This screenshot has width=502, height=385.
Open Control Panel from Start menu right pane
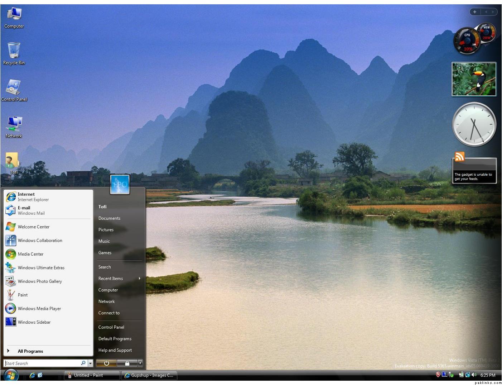[111, 327]
